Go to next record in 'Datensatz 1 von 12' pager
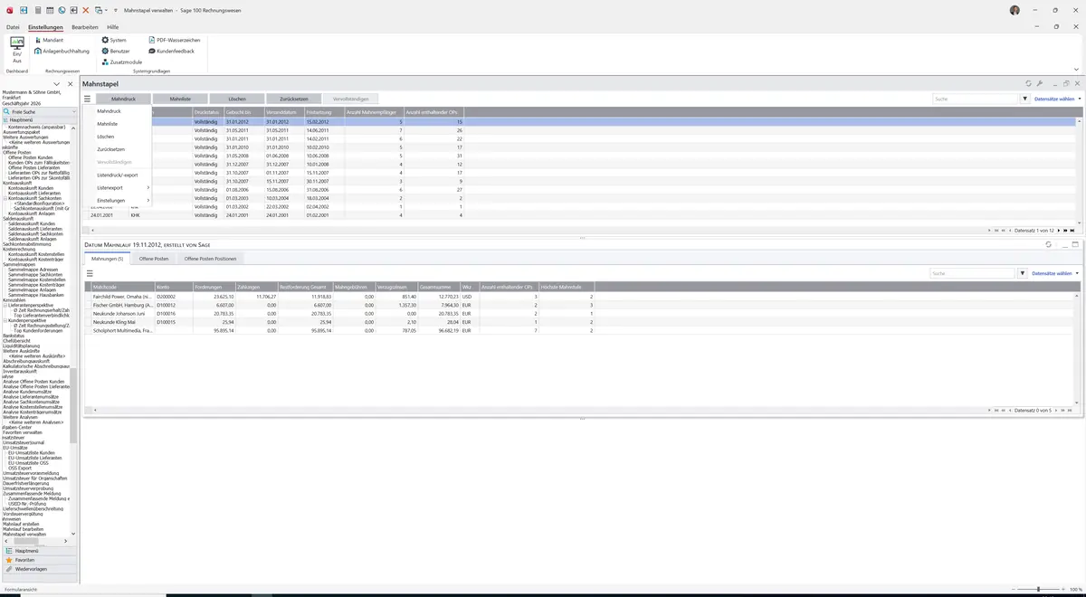The image size is (1086, 597). [x=1060, y=231]
